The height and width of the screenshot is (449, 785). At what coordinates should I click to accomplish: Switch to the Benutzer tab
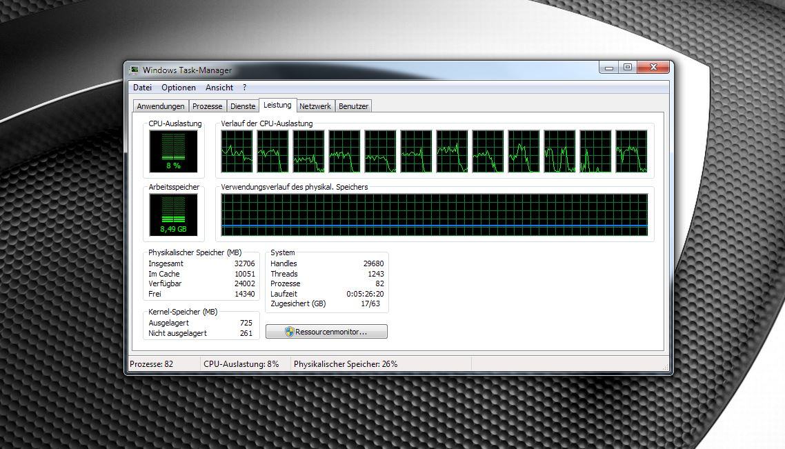[353, 106]
